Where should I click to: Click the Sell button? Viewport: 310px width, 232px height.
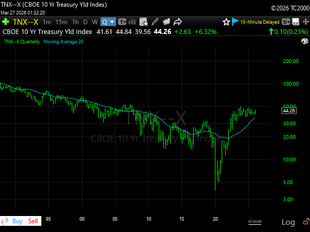33,221
